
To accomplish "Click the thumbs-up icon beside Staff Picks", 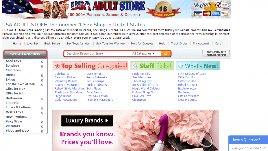I will coord(135,66).
